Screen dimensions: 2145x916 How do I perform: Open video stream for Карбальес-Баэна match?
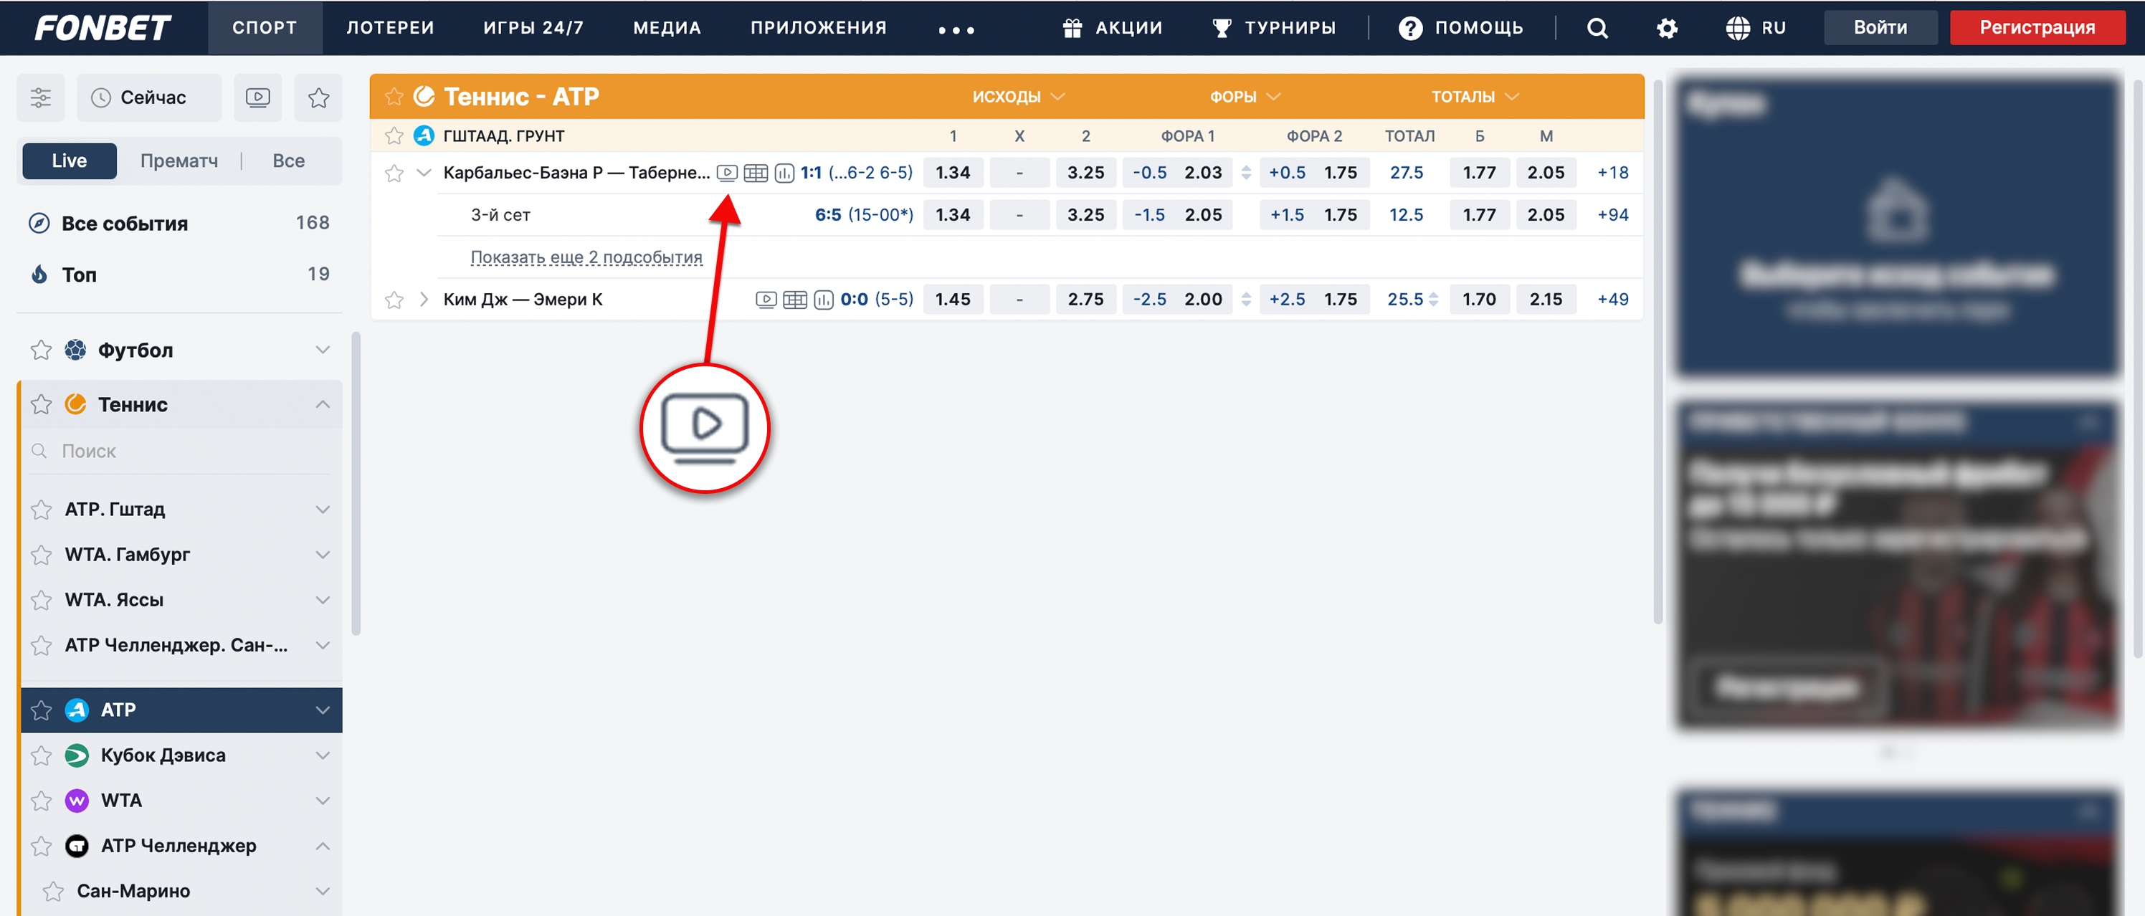click(x=727, y=173)
